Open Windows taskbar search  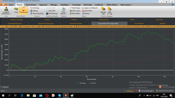point(9,96)
